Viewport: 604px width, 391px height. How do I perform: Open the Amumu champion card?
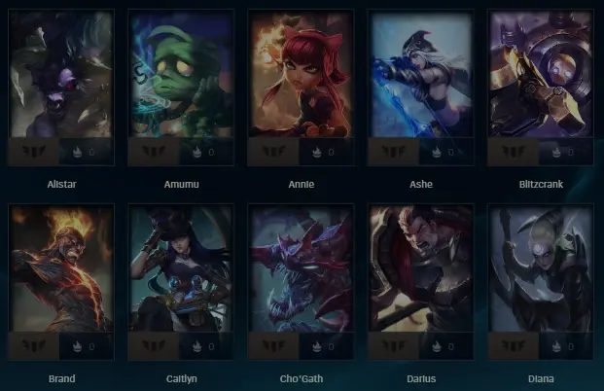tap(181, 74)
